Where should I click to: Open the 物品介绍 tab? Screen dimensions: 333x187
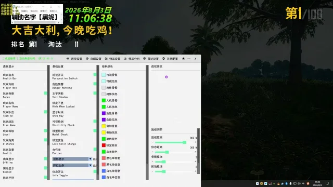click(x=132, y=59)
